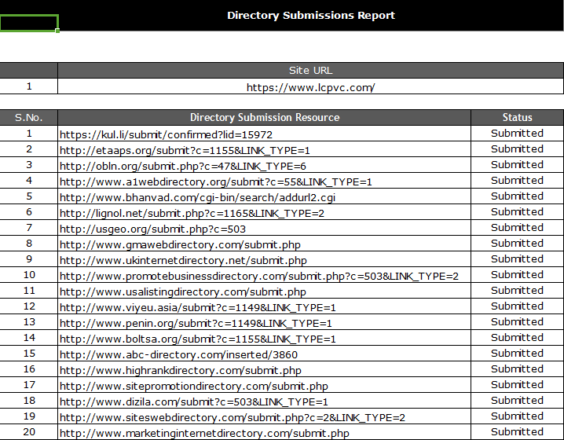Screen dimensions: 564x440
Task: Click the lignol.net submit link
Action: click(192, 214)
